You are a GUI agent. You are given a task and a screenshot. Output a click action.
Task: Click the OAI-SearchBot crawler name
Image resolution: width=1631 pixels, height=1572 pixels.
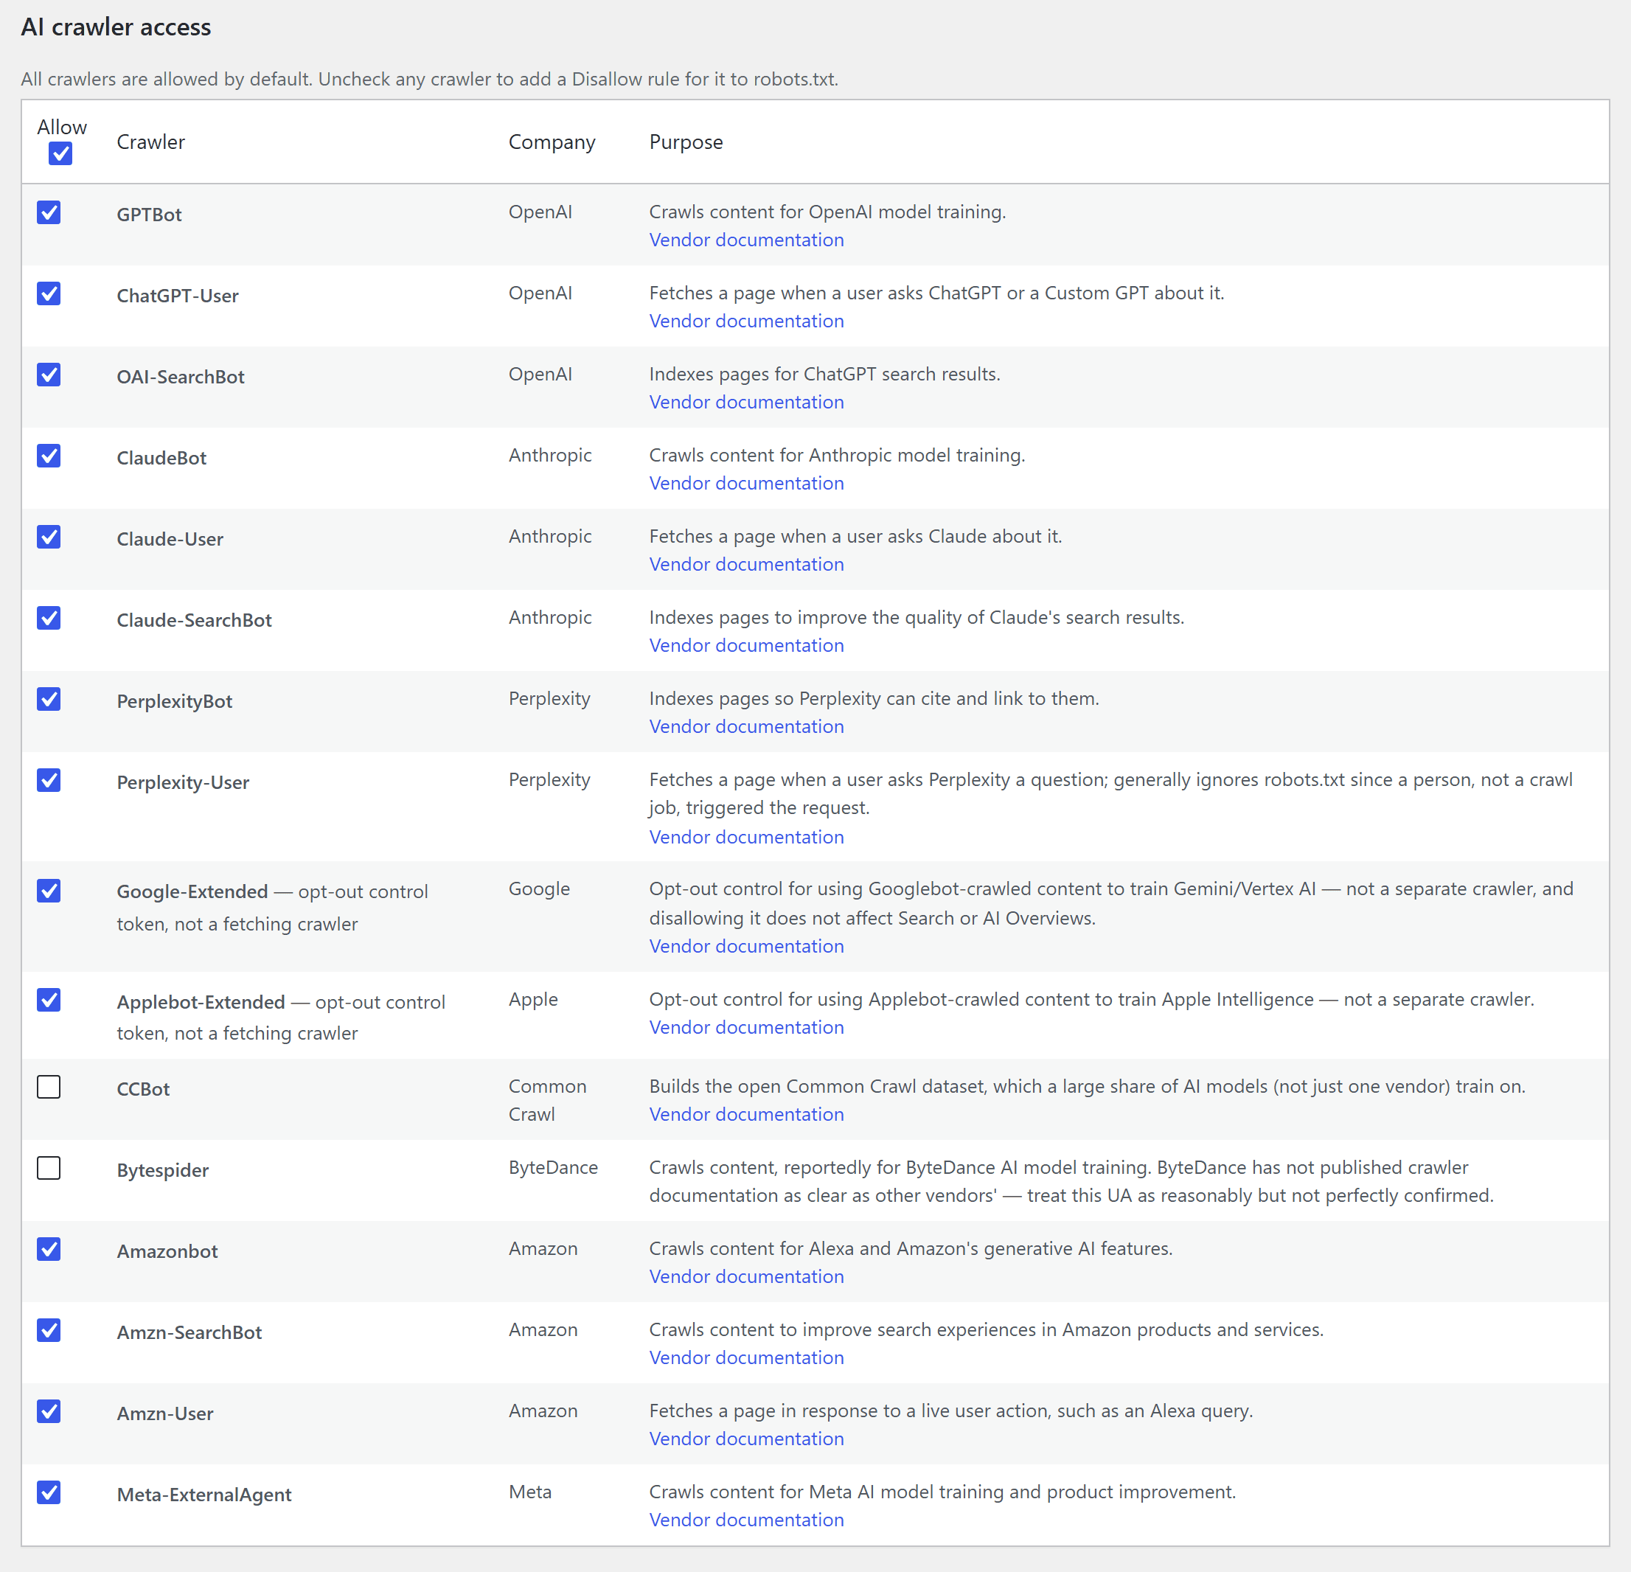click(181, 377)
